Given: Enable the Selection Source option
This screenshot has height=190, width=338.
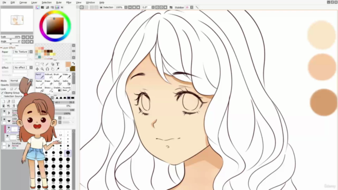Looking at the screenshot, I should [x=2, y=96].
